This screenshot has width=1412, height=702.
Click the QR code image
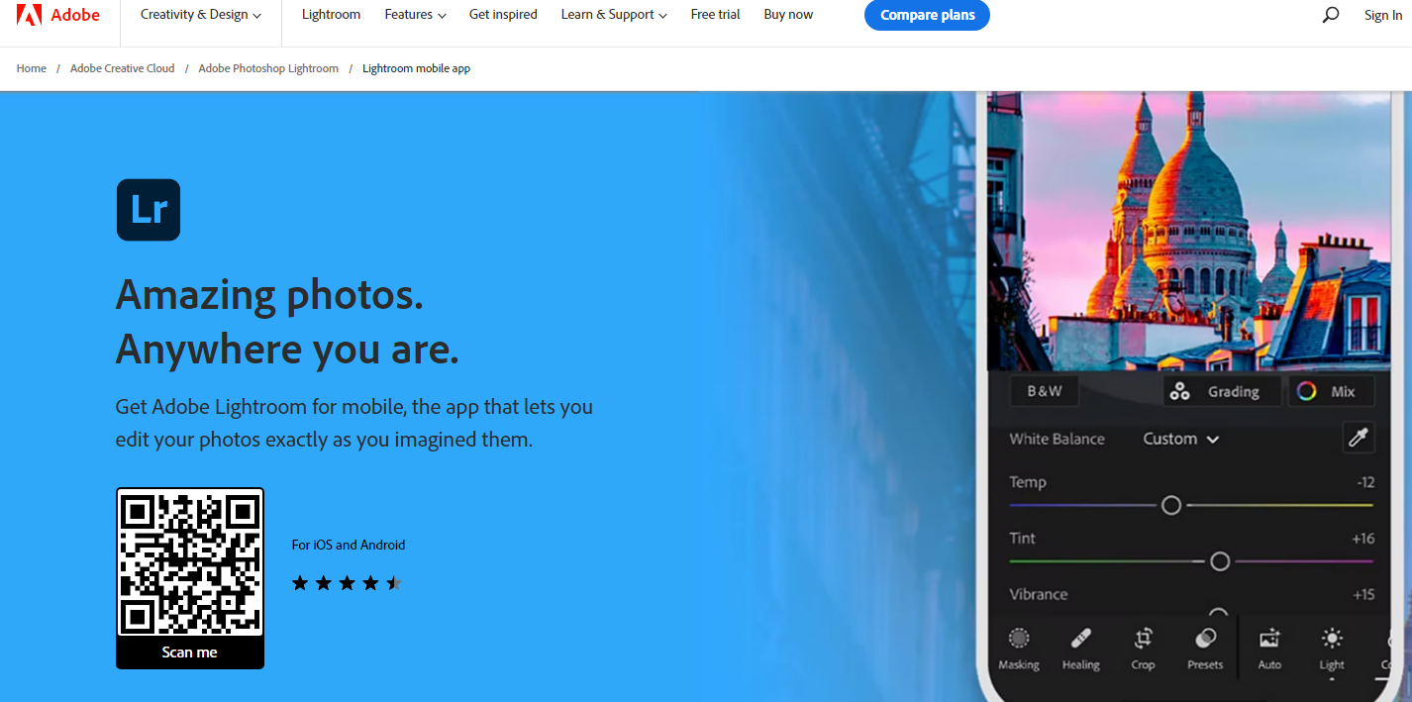190,562
